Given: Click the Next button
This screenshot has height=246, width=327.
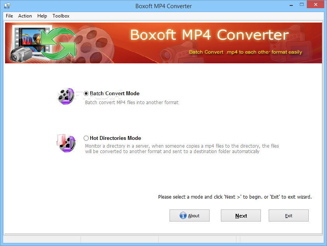Looking at the screenshot, I should 241,216.
